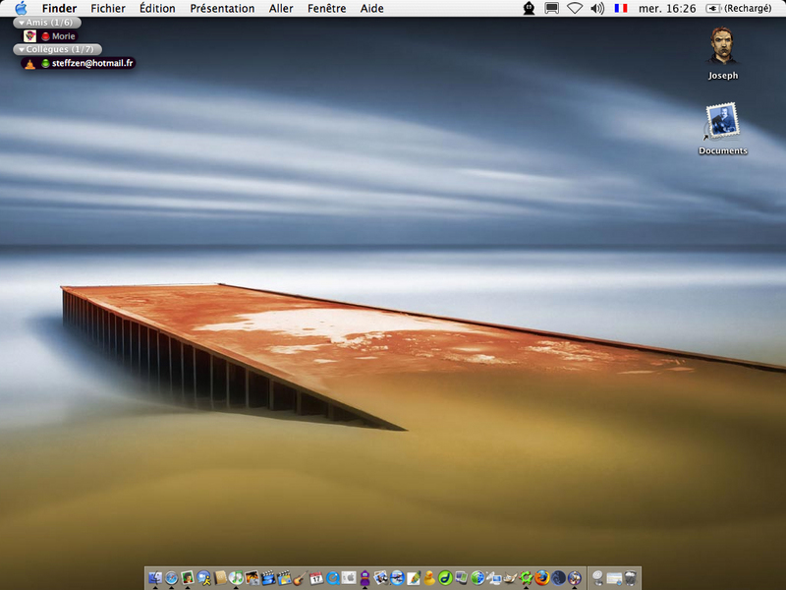Open iCal calendar icon in the Dock
This screenshot has height=590, width=786.
[x=315, y=578]
